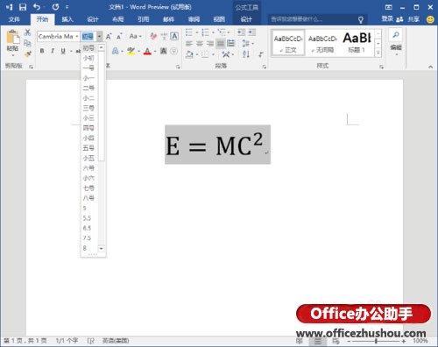Open the 文件 File tab
Image resolution: width=438 pixels, height=347 pixels.
pos(14,19)
